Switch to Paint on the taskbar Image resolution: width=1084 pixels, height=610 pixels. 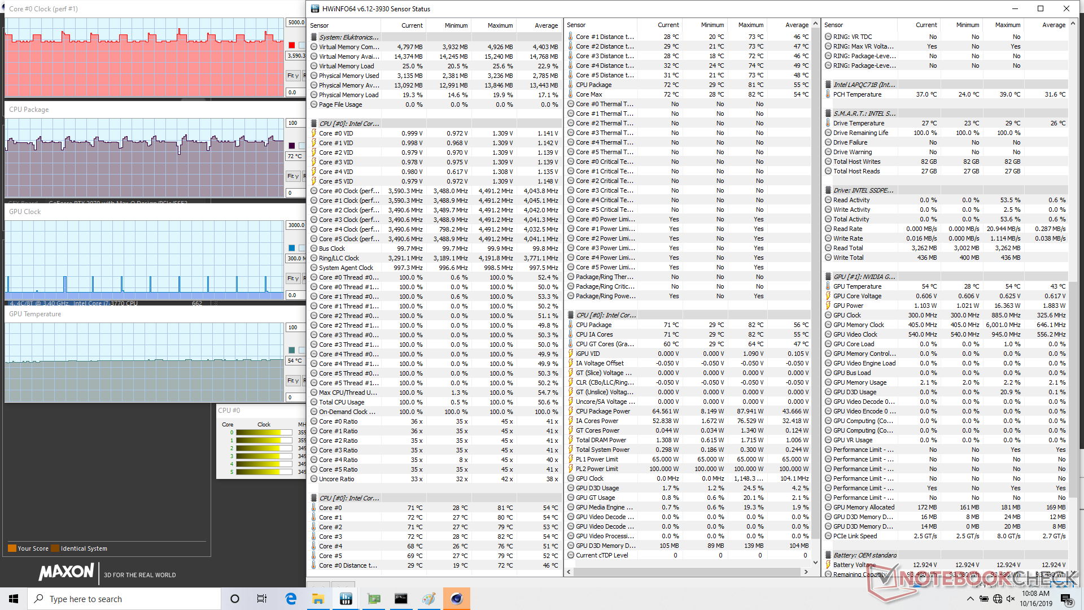[x=429, y=599]
